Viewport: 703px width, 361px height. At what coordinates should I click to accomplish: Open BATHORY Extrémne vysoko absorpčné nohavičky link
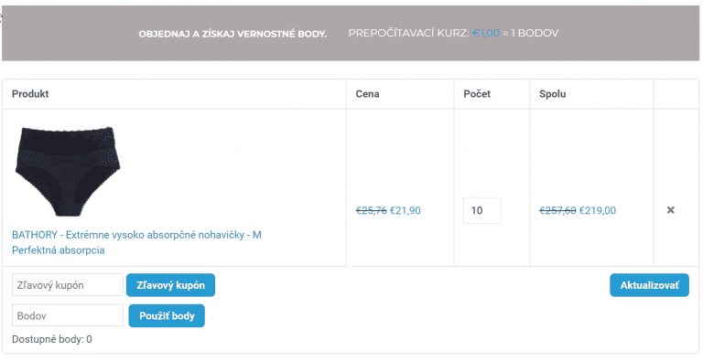coord(136,235)
